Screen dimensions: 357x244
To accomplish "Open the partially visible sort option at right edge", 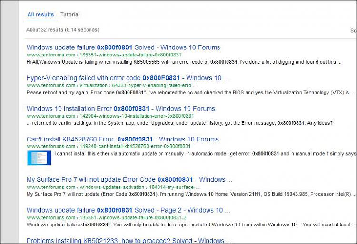I will tap(353, 30).
